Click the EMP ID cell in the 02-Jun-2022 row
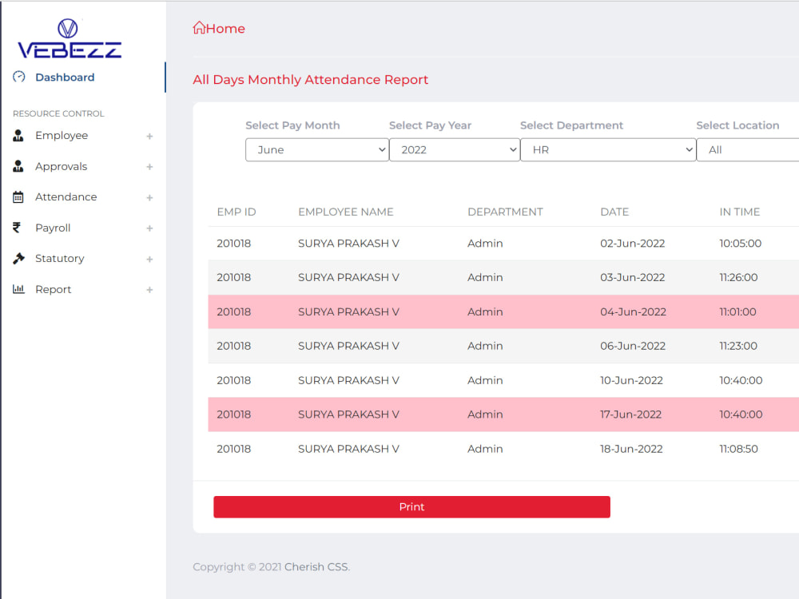Screen dimensions: 799x599 (234, 244)
